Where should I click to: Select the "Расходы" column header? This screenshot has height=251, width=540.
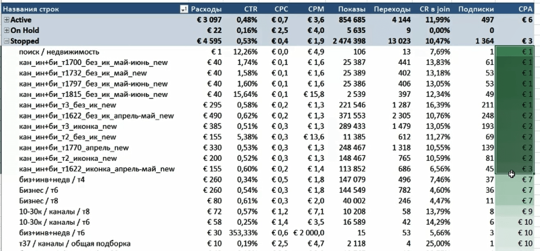(x=207, y=9)
